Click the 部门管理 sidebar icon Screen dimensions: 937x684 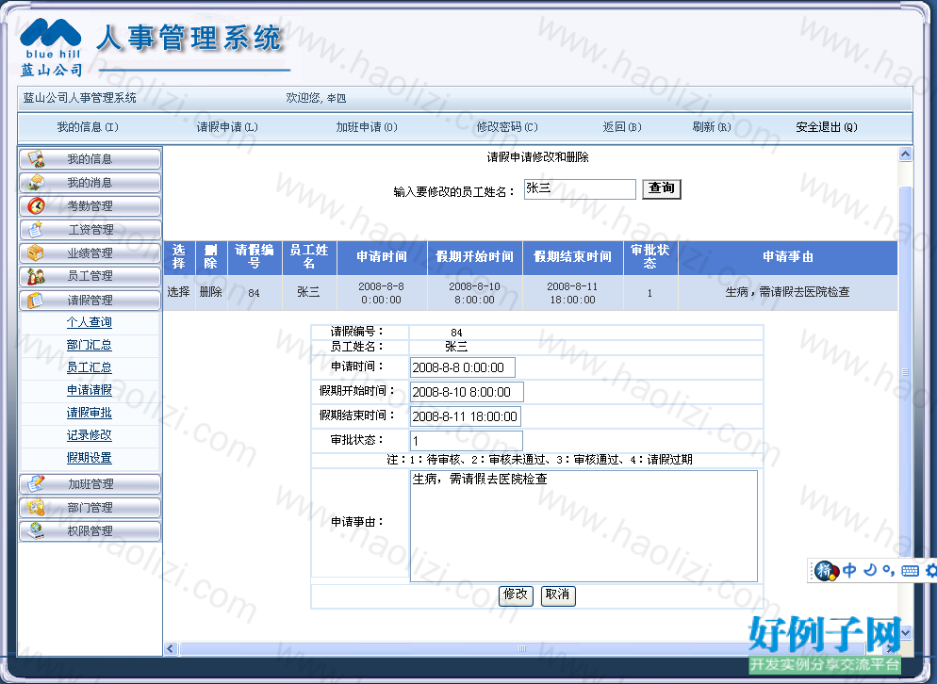(36, 507)
